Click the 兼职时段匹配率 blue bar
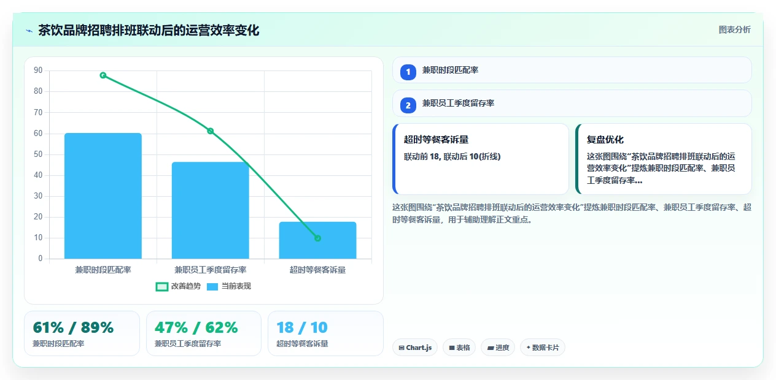This screenshot has height=380, width=776. click(103, 196)
